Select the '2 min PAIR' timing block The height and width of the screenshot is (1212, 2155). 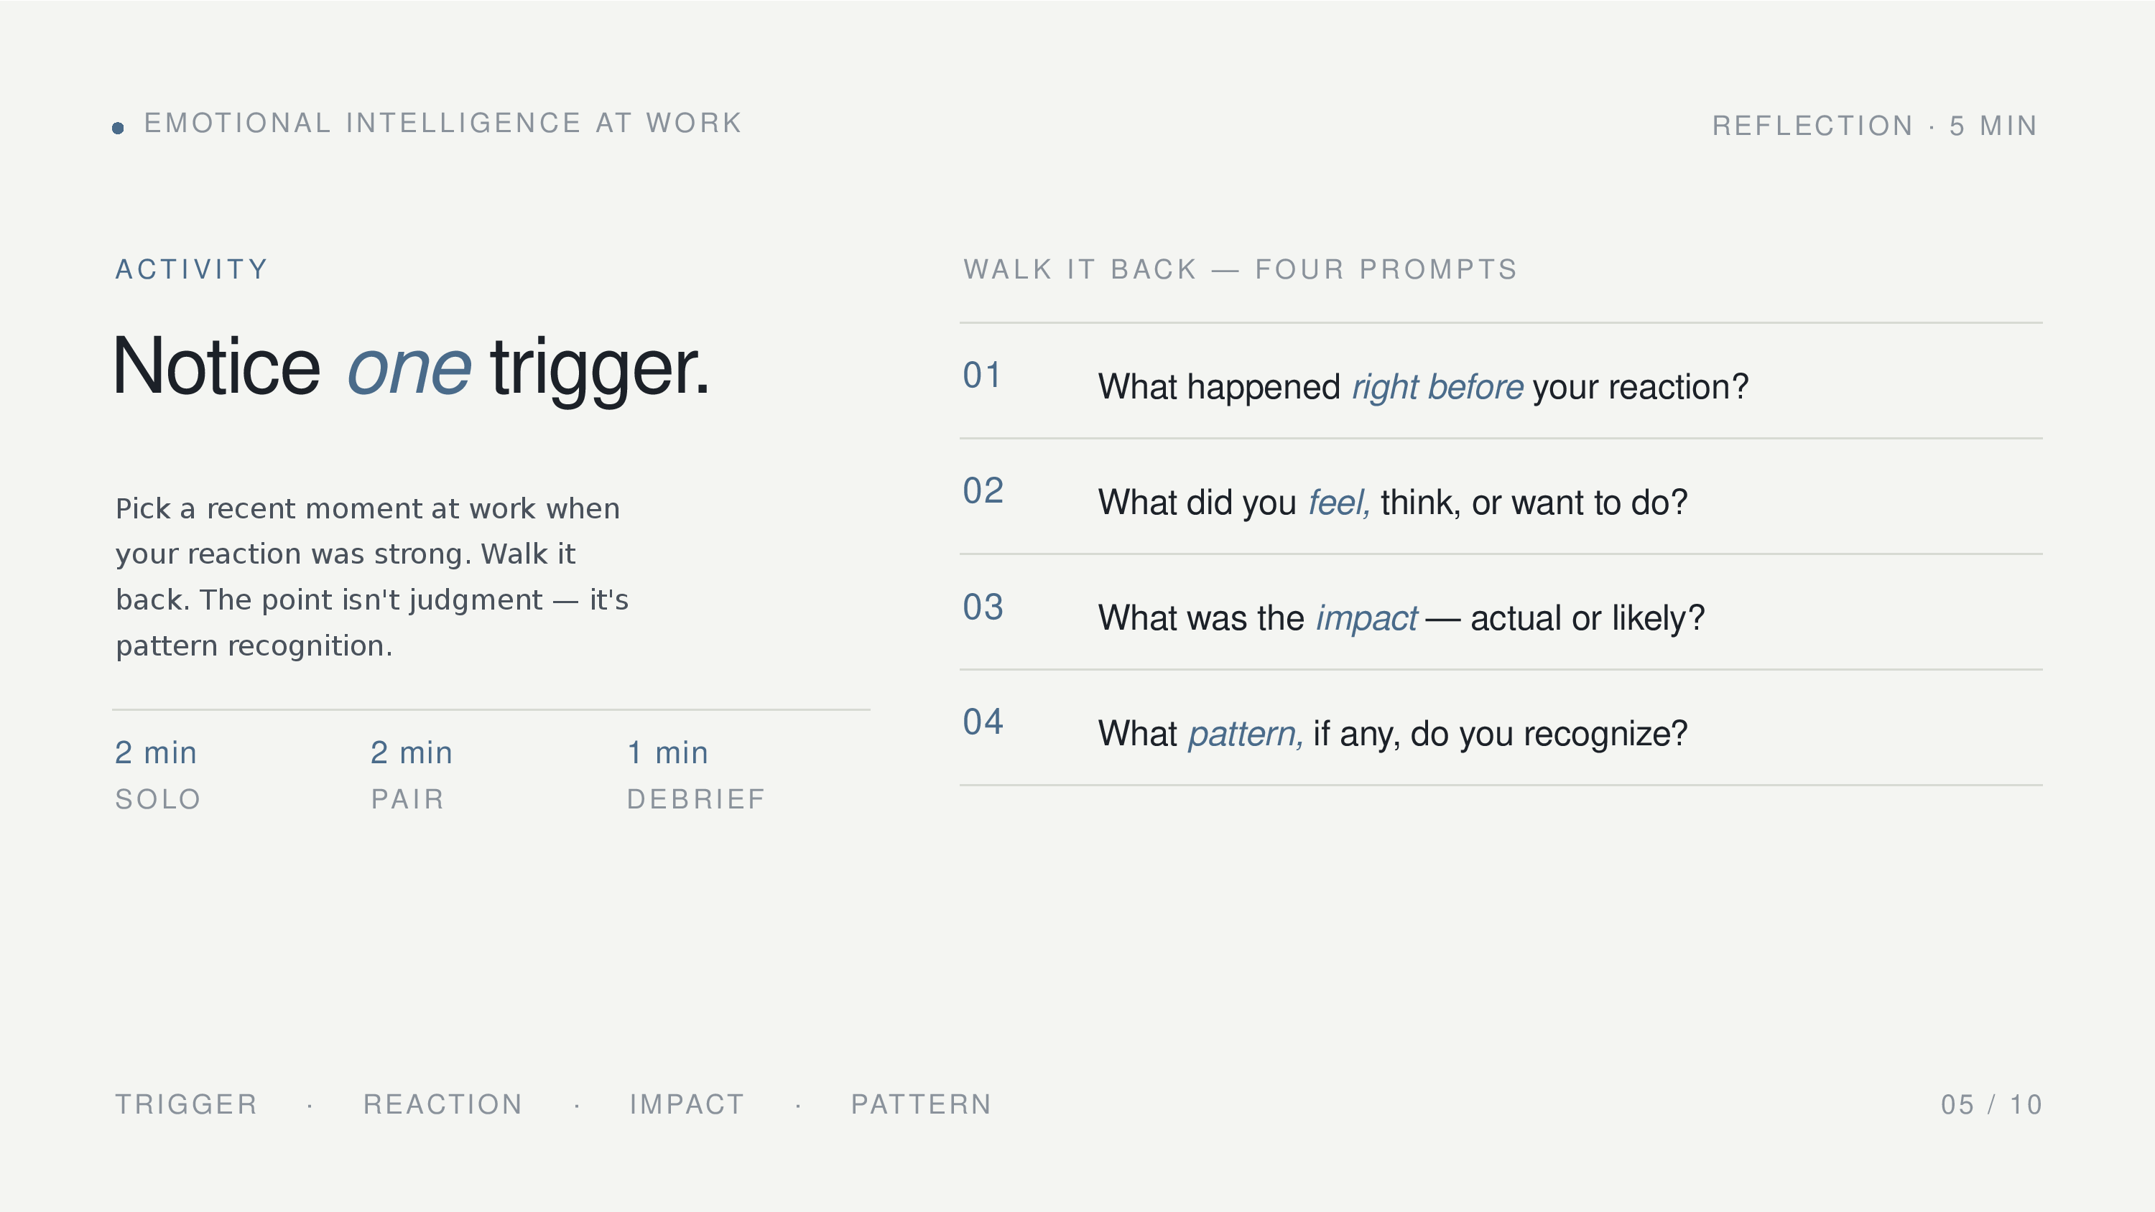point(411,775)
